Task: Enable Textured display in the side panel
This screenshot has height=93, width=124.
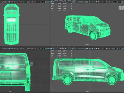Action: 91,49
